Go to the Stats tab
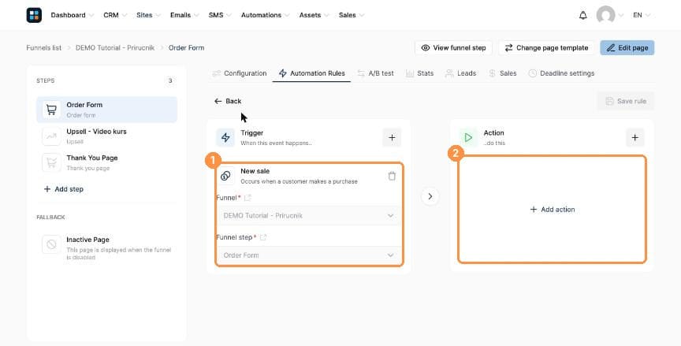Screen dimensions: 681x346 pos(419,73)
